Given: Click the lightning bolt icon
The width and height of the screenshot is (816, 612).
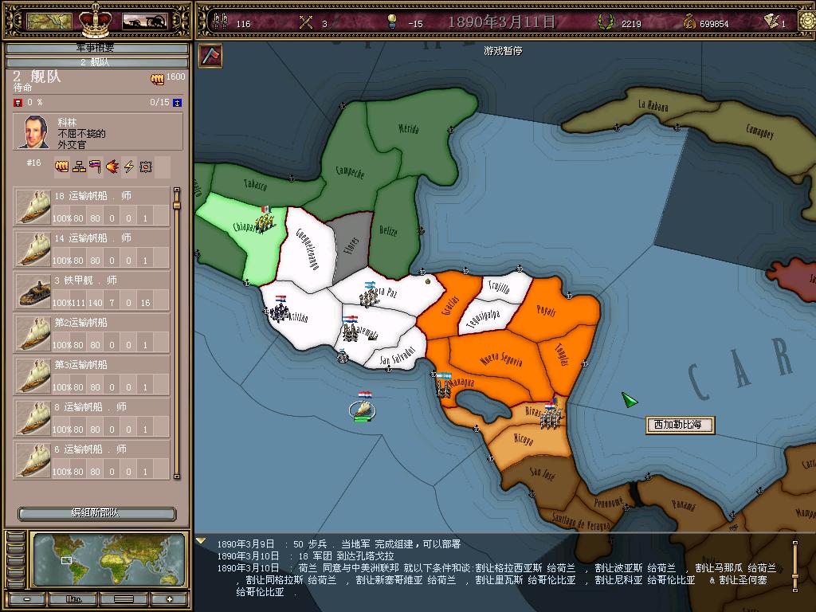Looking at the screenshot, I should [128, 166].
